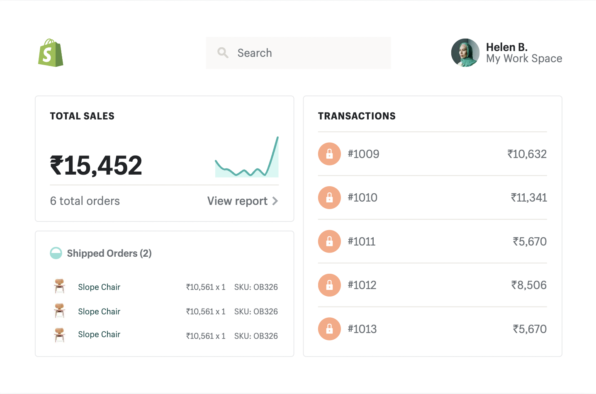Select the lock icon next to #1011

tap(329, 241)
